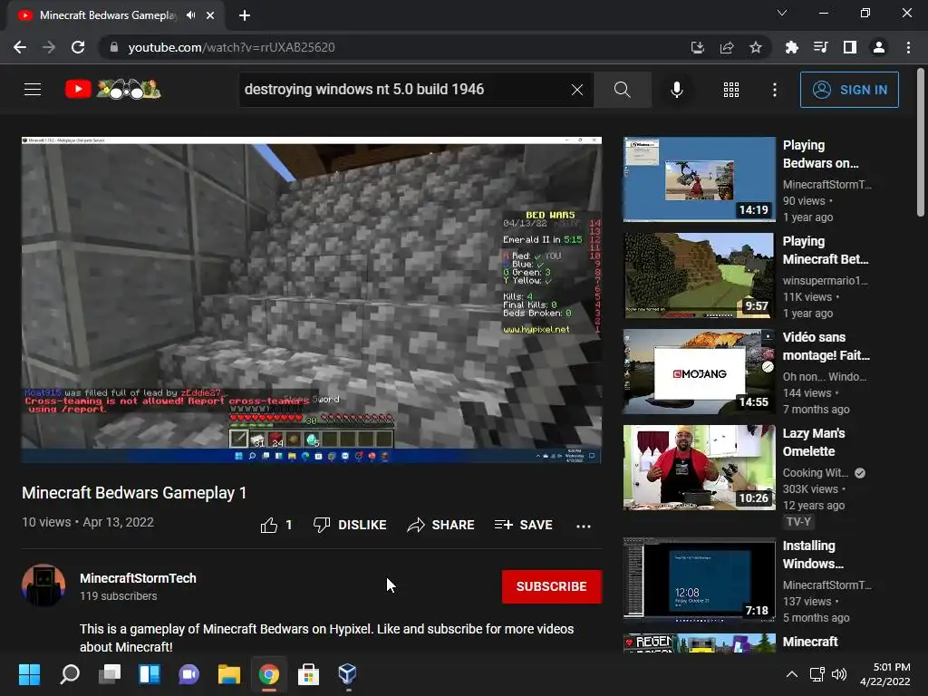Open a new browser tab
The image size is (928, 696).
pyautogui.click(x=245, y=15)
